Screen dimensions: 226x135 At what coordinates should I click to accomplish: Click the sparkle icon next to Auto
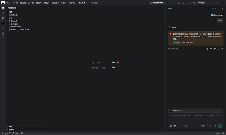pyautogui.click(x=210, y=126)
